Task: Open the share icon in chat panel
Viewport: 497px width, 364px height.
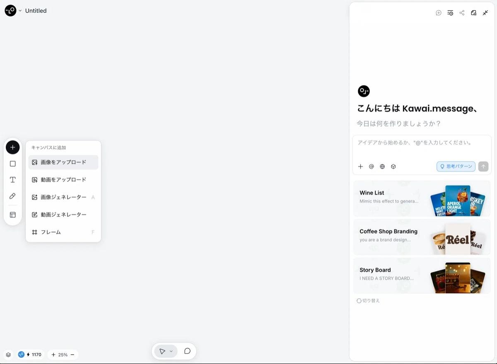Action: 462,13
